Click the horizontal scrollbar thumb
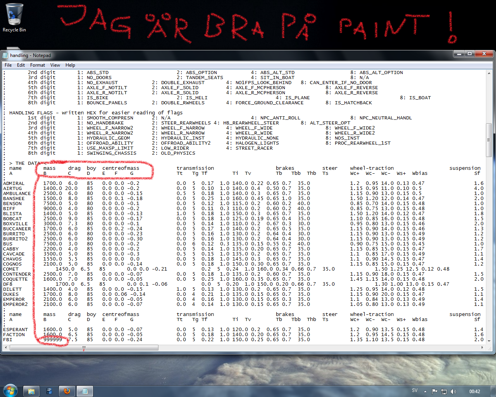The image size is (496, 397). [84, 348]
